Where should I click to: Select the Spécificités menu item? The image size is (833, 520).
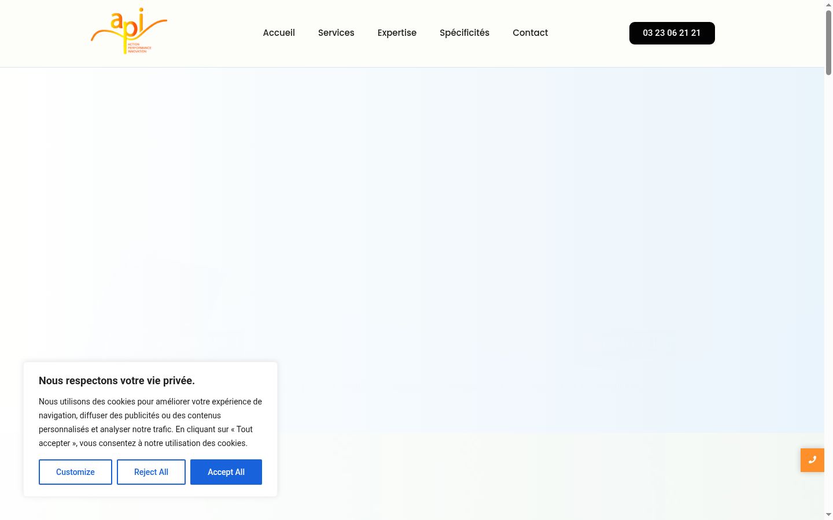[465, 33]
